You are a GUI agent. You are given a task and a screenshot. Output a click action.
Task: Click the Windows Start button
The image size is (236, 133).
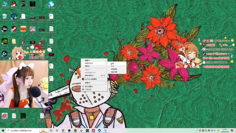(3, 131)
